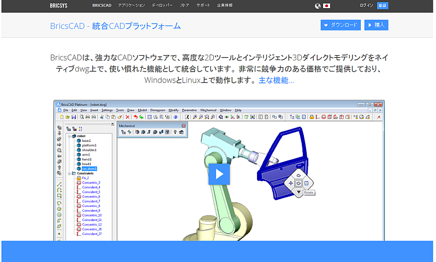The image size is (436, 262).
Task: Click the A-Z sort icon in browser panel
Action: 80,129
